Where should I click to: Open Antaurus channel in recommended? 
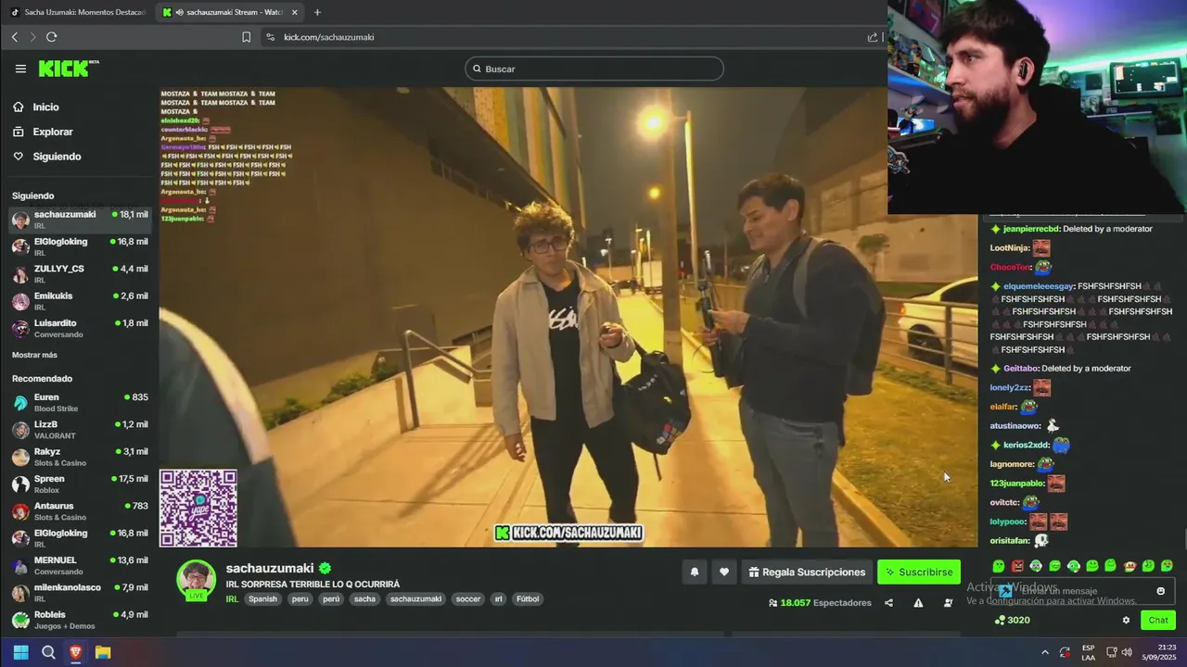[80, 511]
